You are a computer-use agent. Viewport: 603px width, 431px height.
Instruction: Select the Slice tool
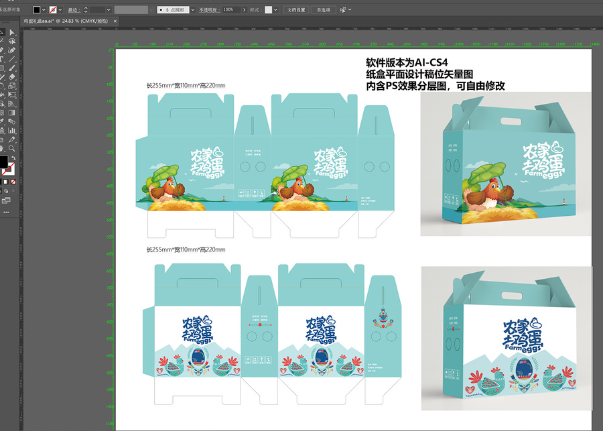pyautogui.click(x=12, y=139)
